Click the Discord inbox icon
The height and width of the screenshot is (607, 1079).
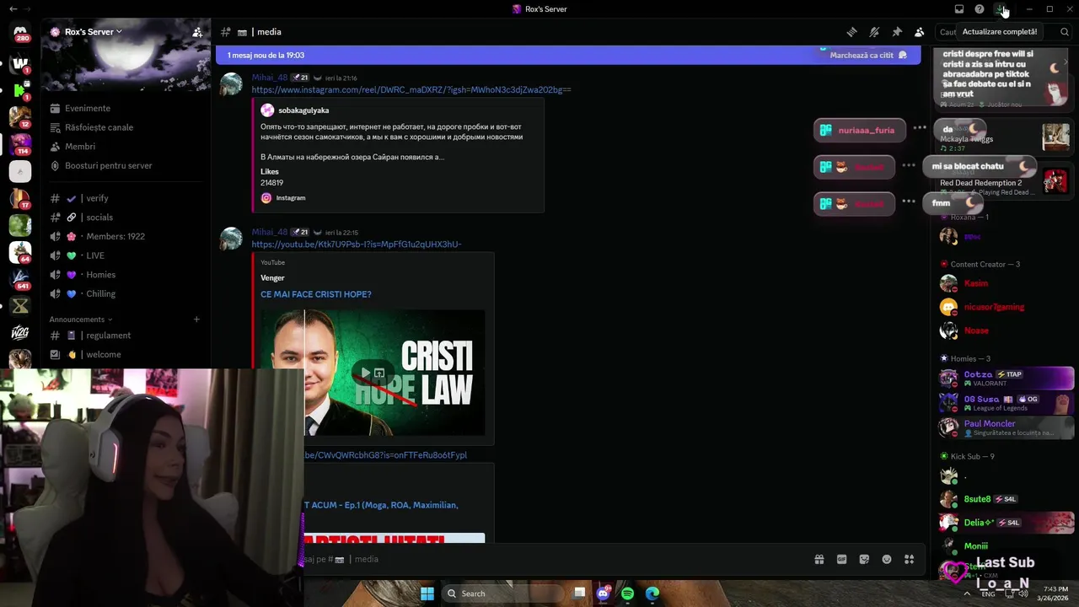pos(959,9)
